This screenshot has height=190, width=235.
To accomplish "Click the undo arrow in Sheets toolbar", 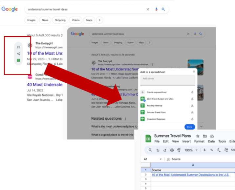I will [x=158, y=150].
